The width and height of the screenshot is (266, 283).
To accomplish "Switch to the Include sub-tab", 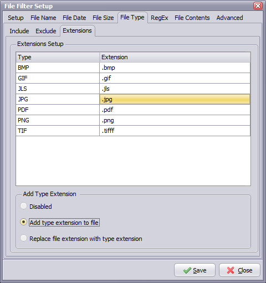I will pos(19,31).
